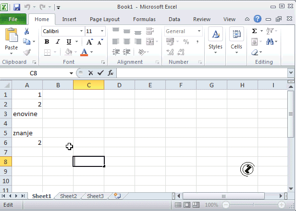
Task: Open Find & Select binoculars
Action: (270, 42)
